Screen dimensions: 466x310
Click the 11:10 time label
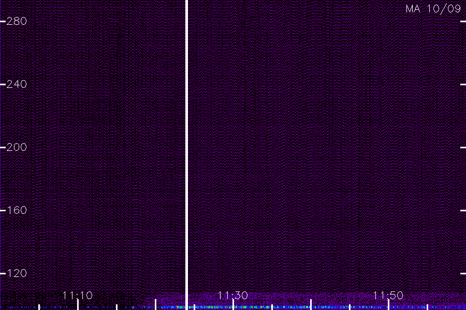78,296
